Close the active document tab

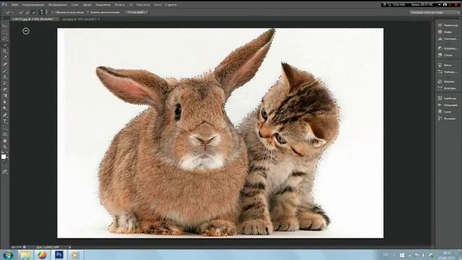(57, 19)
